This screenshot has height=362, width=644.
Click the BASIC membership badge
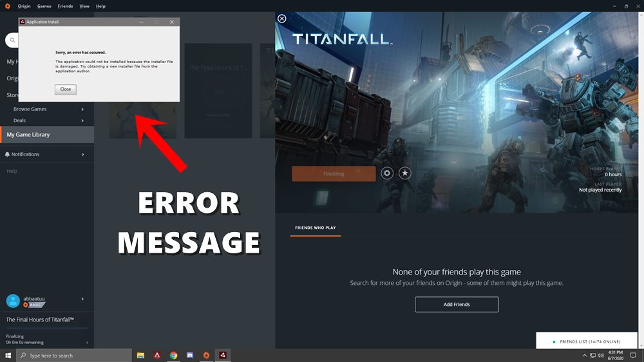[35, 305]
